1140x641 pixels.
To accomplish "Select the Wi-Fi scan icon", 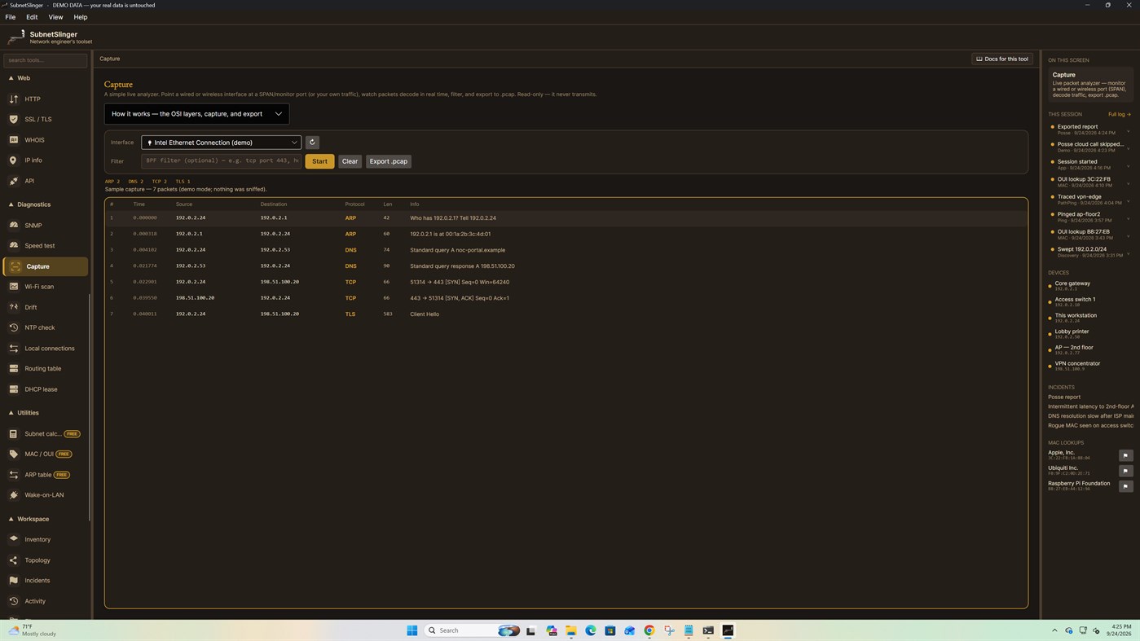I will [x=14, y=287].
